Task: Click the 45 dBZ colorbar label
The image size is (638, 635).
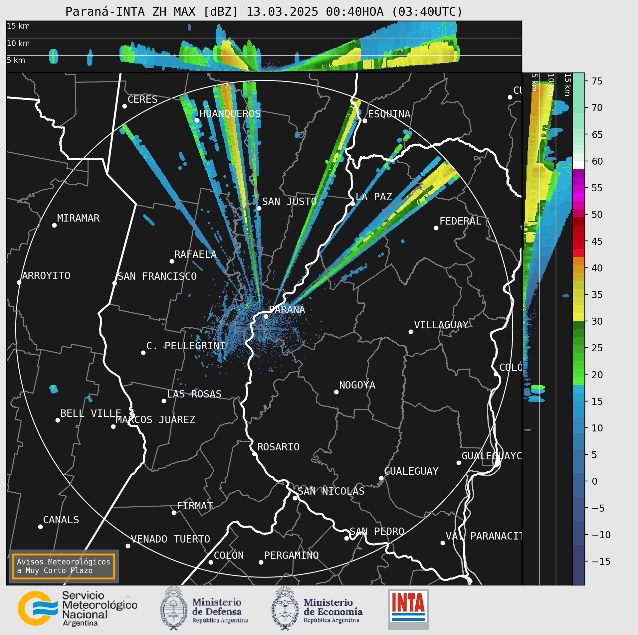Action: point(597,241)
